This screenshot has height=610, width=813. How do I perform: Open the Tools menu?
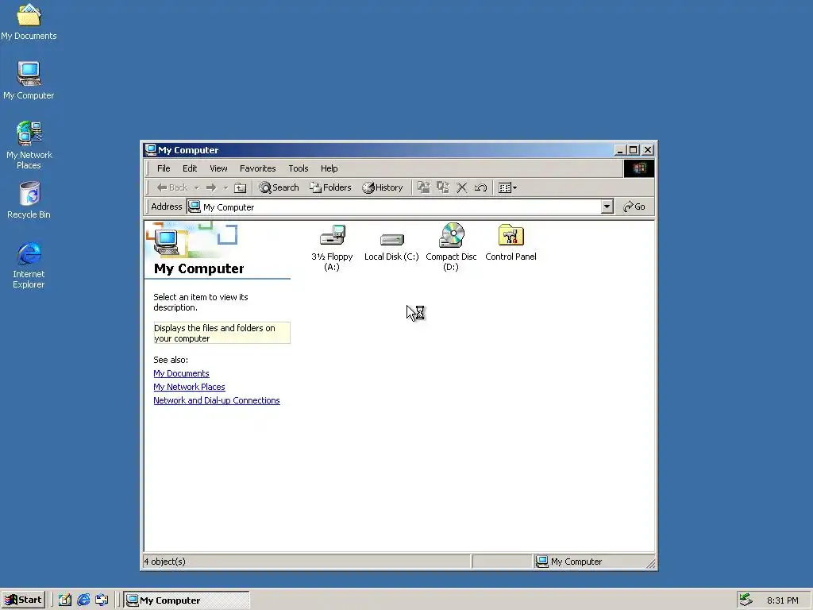(x=299, y=168)
